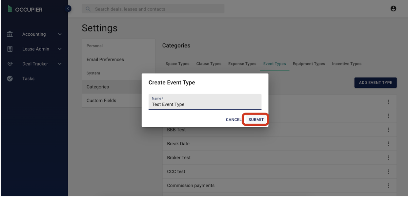The height and width of the screenshot is (197, 408).
Task: Click the Tasks checkmark icon
Action: pos(10,79)
